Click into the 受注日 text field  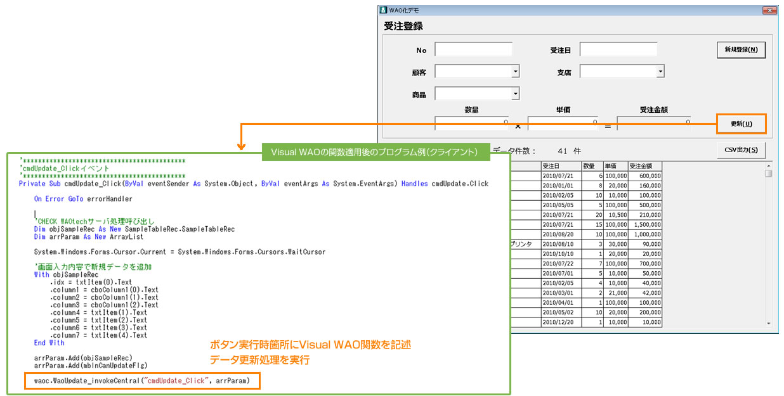(618, 49)
